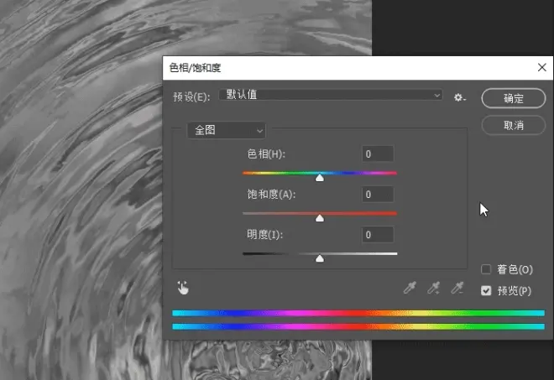Select the subtract-from-sample eyedropper
554x380 pixels.
pos(457,288)
